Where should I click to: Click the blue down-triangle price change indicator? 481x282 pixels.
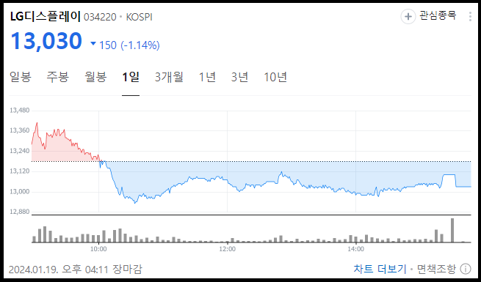[x=93, y=44]
